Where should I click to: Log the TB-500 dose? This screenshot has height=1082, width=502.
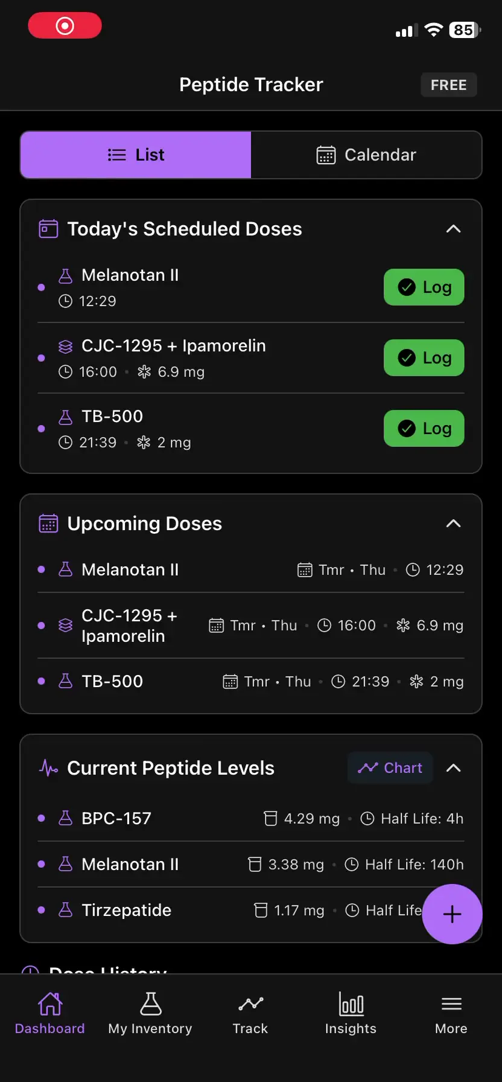[424, 429]
